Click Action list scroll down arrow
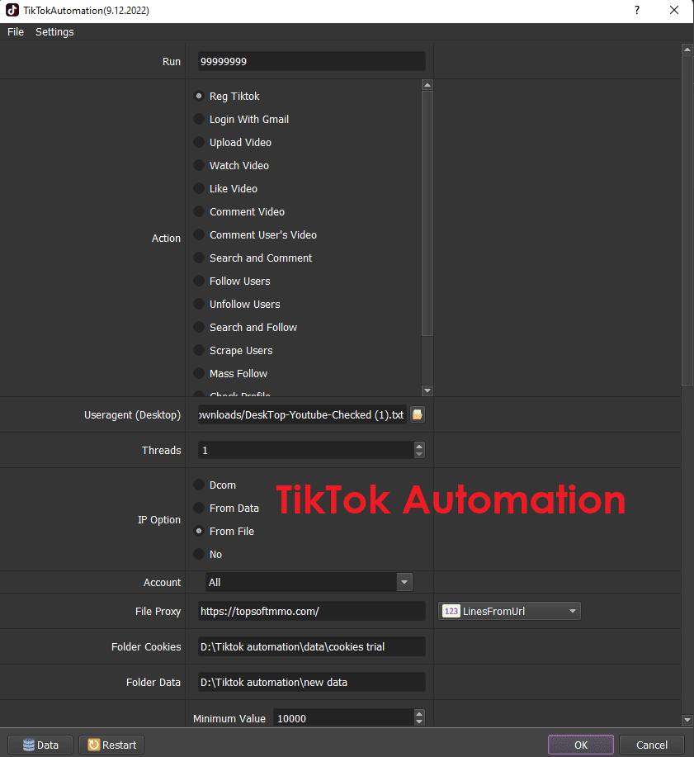This screenshot has height=757, width=694. click(427, 390)
